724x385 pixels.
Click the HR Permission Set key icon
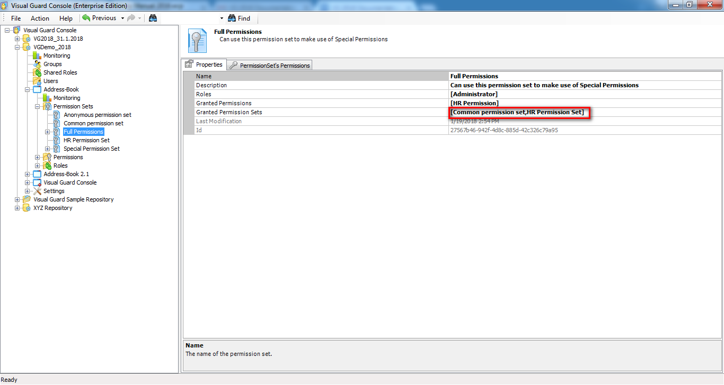click(57, 140)
